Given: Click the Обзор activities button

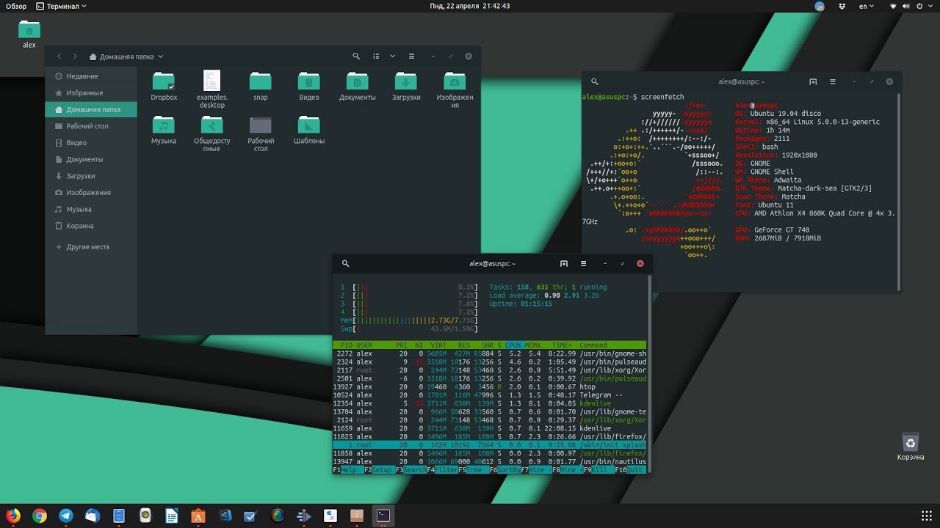Looking at the screenshot, I should pos(15,6).
